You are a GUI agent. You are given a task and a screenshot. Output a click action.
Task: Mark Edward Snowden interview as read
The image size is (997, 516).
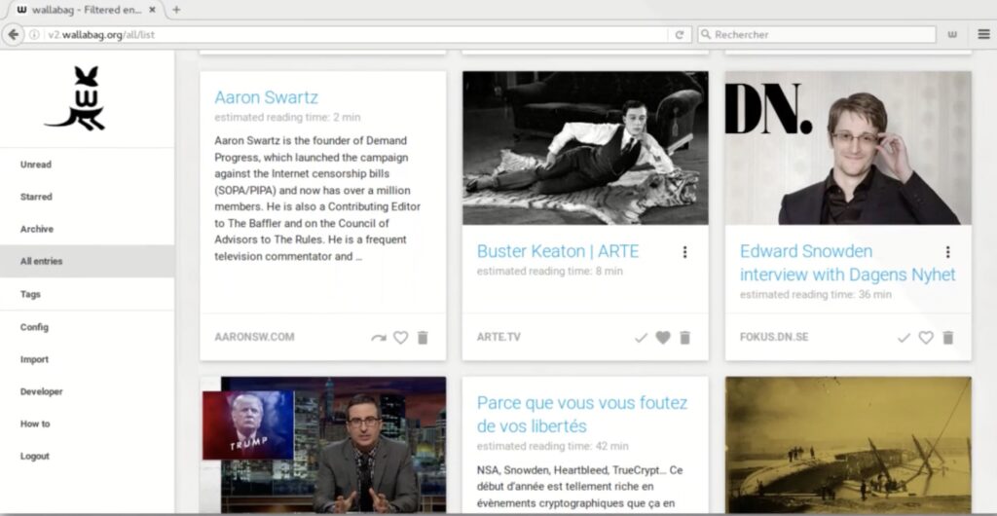(x=904, y=338)
